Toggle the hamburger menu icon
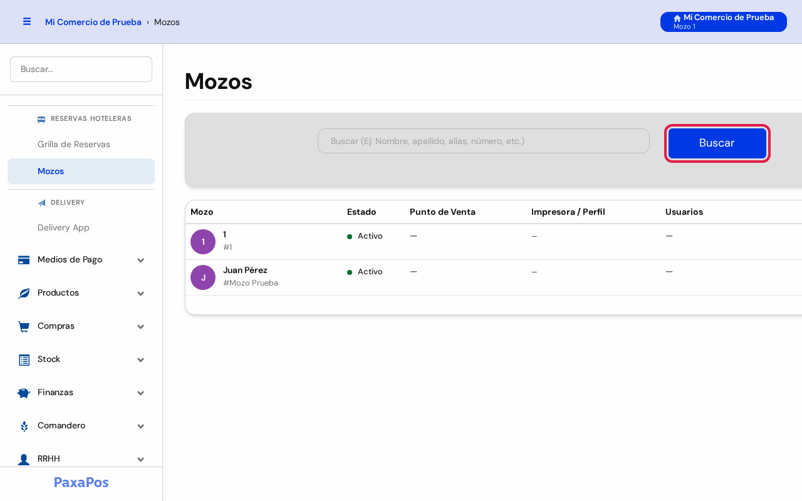Screen dimensions: 802x501 click(x=27, y=21)
